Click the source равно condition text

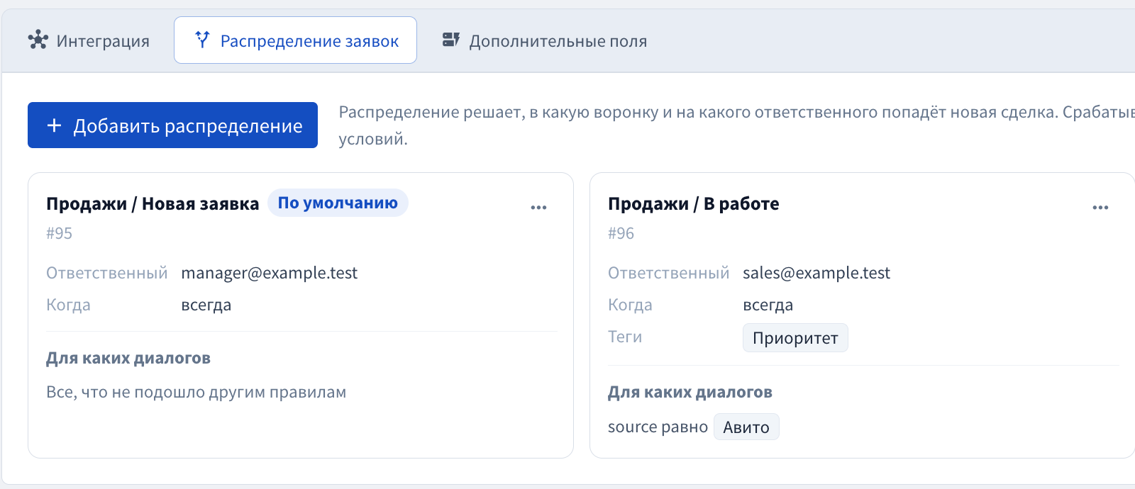658,427
